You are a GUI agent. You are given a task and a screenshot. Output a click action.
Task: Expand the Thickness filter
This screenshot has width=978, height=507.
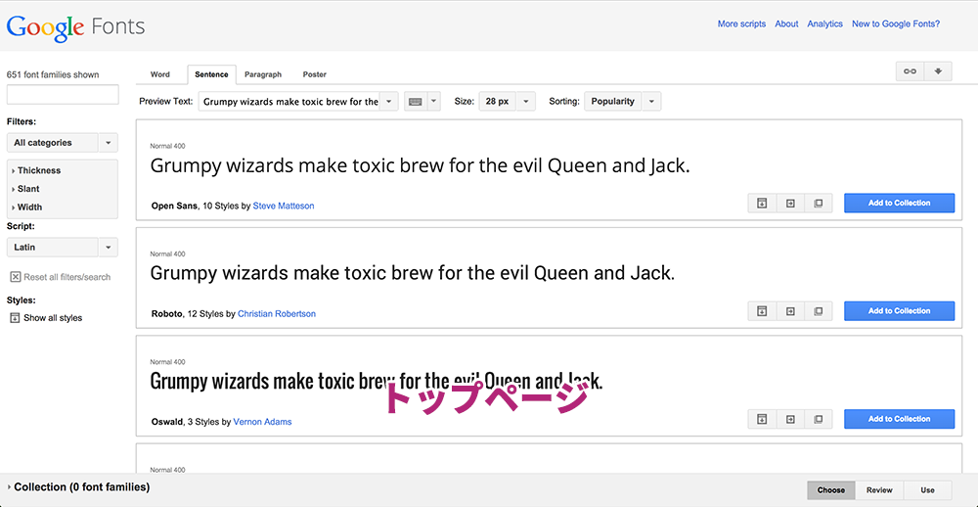coord(36,170)
